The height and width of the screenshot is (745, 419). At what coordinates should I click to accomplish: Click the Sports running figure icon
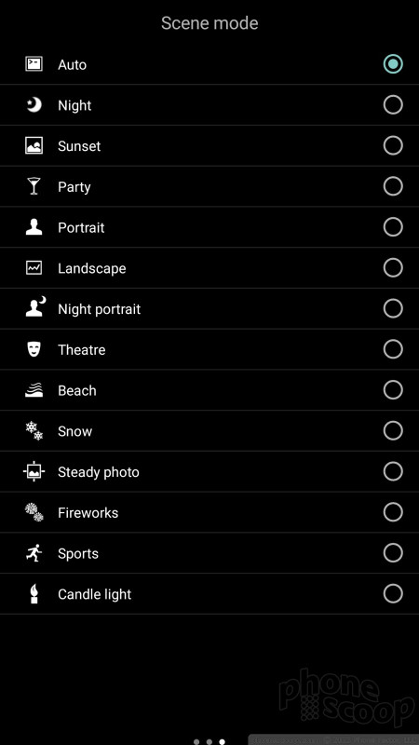coord(34,553)
